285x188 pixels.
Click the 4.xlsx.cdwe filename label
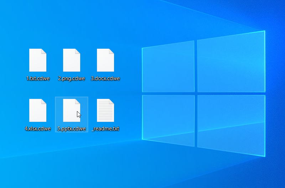click(38, 129)
